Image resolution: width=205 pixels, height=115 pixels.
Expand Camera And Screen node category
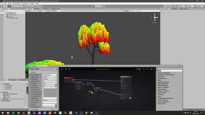[164, 73]
